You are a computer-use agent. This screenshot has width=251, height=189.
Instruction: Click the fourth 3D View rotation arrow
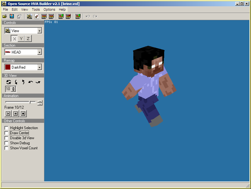(x=31, y=82)
